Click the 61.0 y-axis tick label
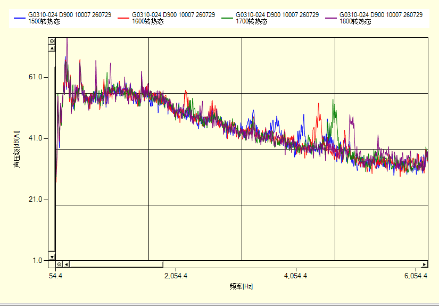 point(35,77)
